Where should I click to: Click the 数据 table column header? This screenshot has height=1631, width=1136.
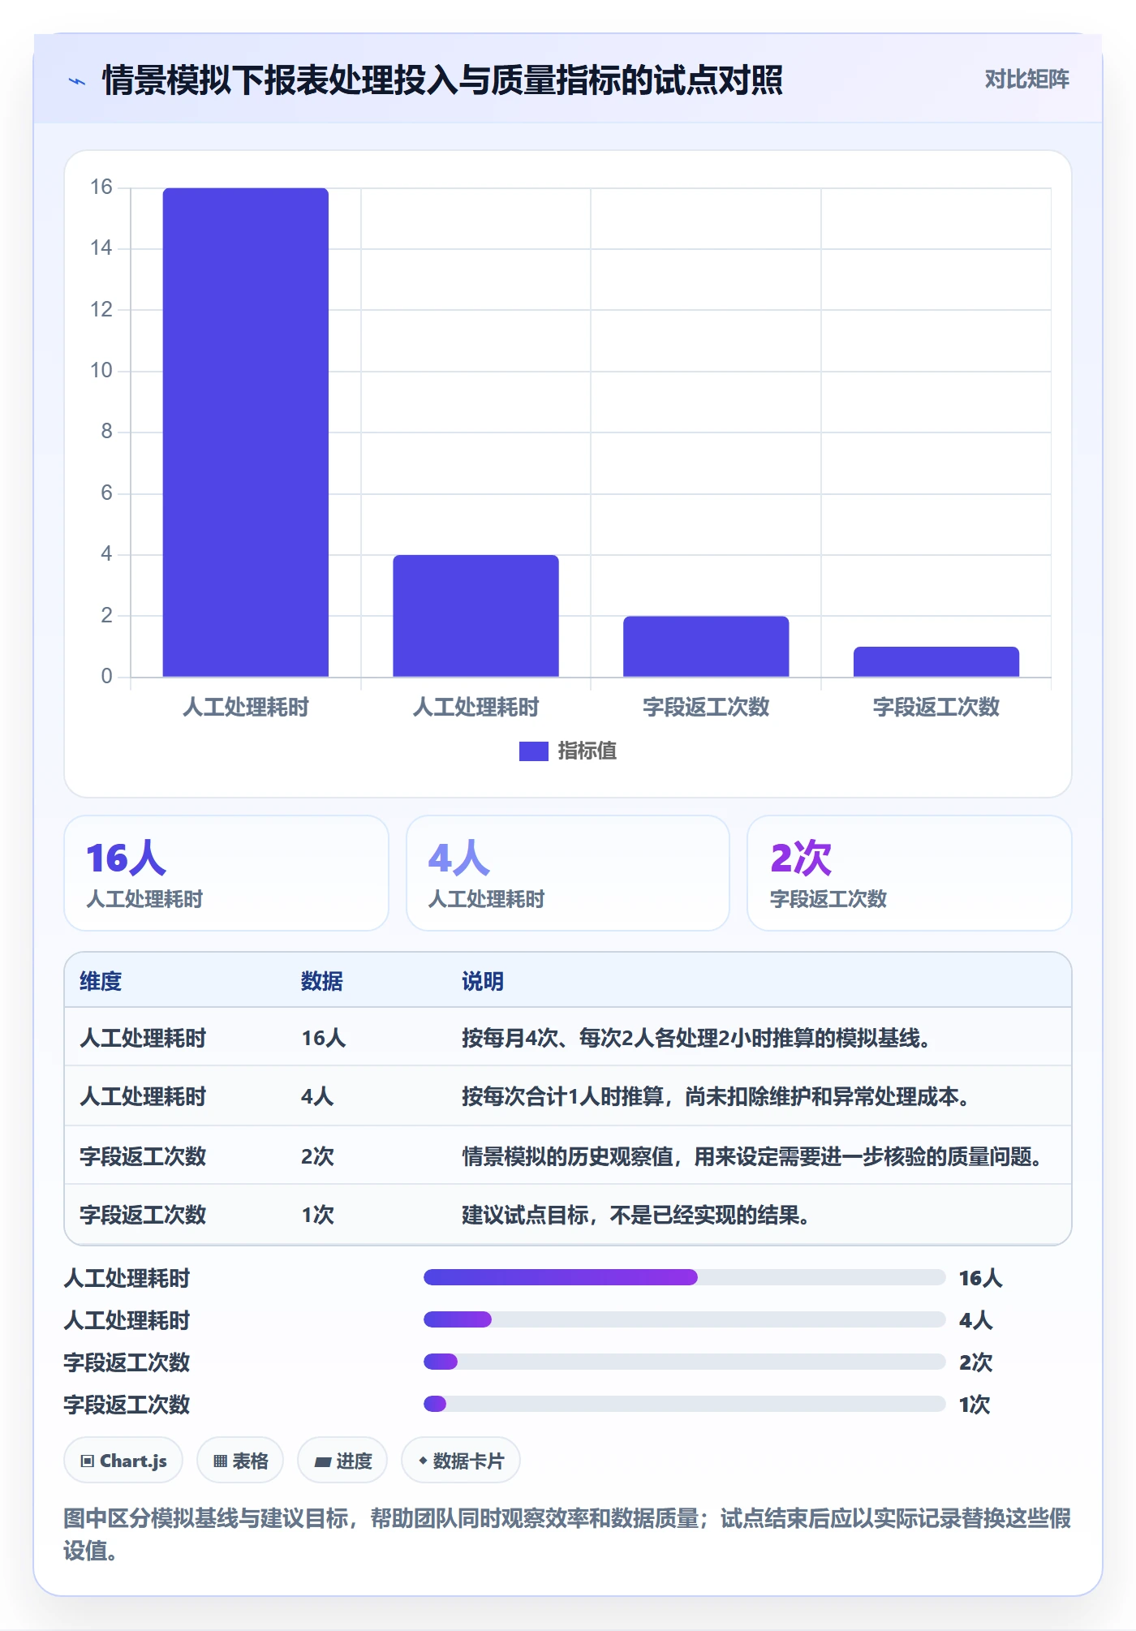322,981
